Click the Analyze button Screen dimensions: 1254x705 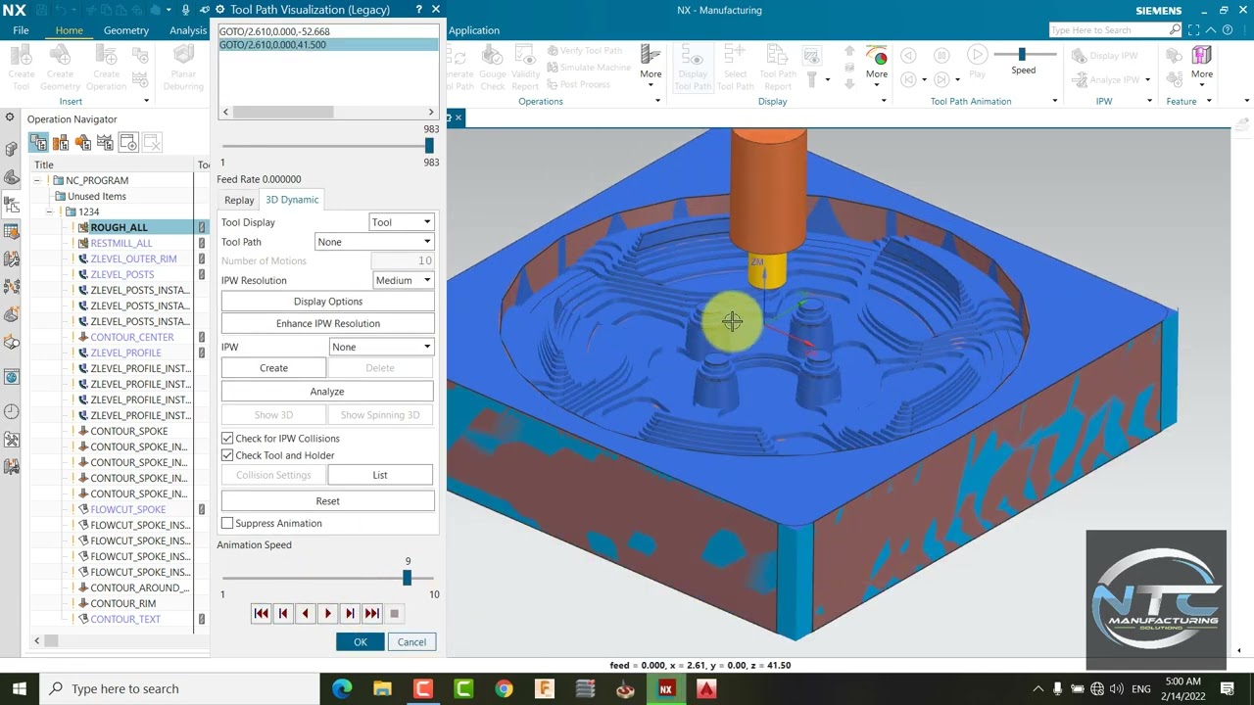(x=327, y=392)
